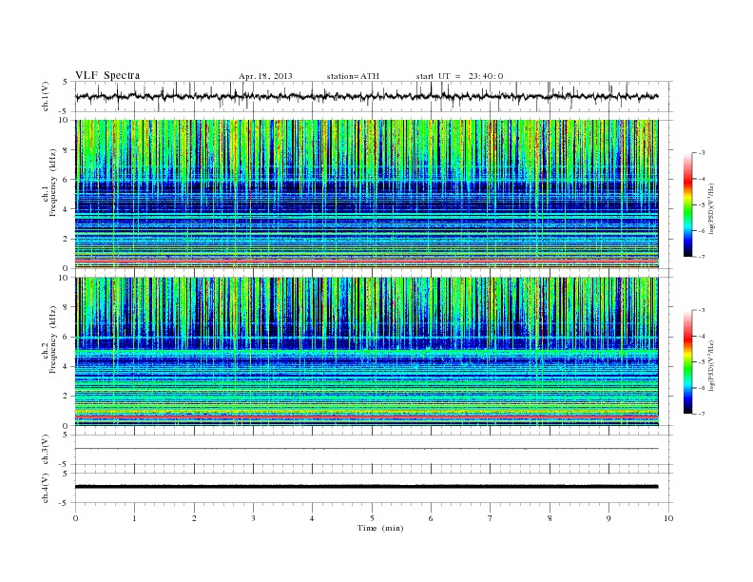Click the 'ch.3(V)' axis label

(46, 450)
